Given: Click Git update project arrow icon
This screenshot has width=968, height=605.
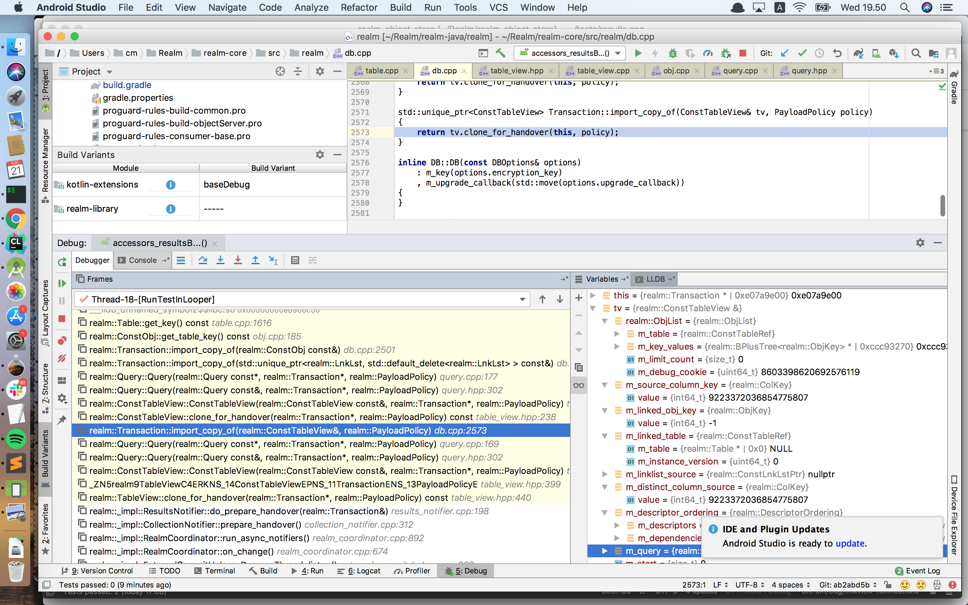Looking at the screenshot, I should [x=784, y=53].
